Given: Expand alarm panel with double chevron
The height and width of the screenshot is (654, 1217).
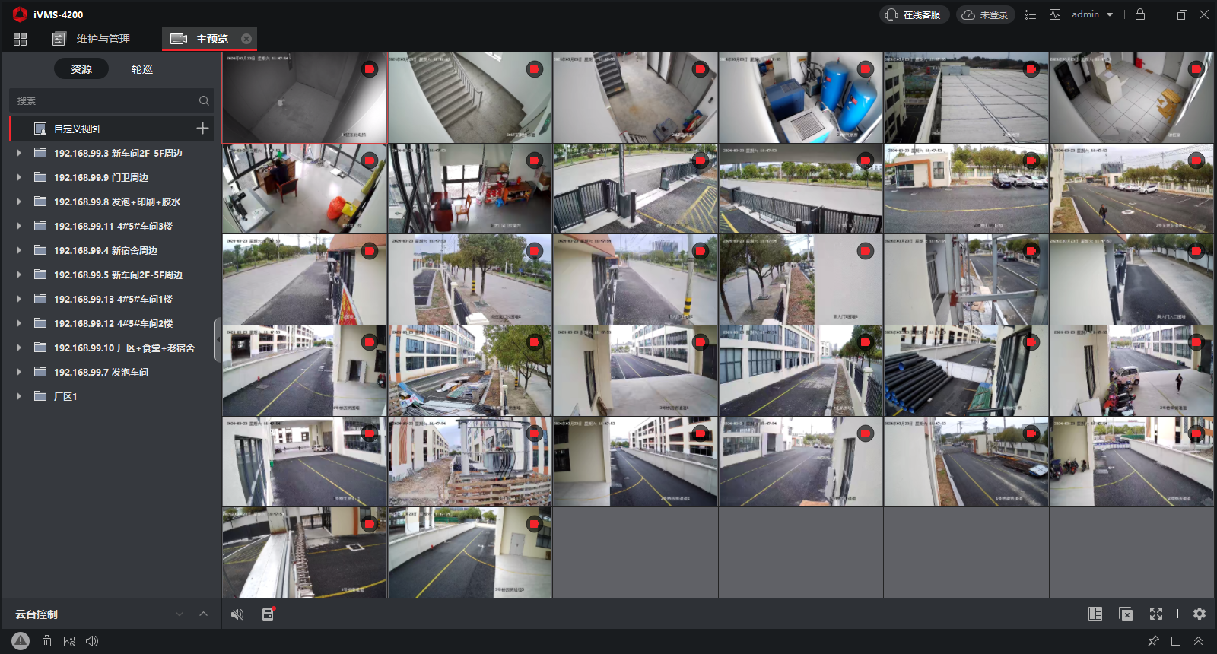Looking at the screenshot, I should [1198, 641].
